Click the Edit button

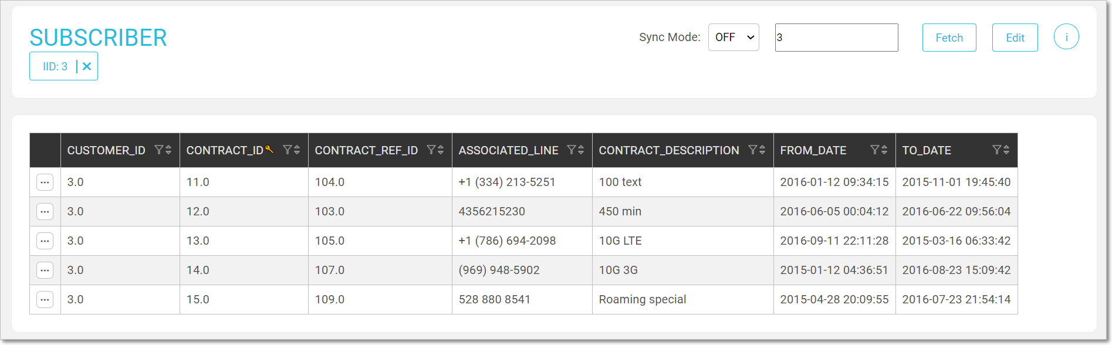(x=1015, y=38)
